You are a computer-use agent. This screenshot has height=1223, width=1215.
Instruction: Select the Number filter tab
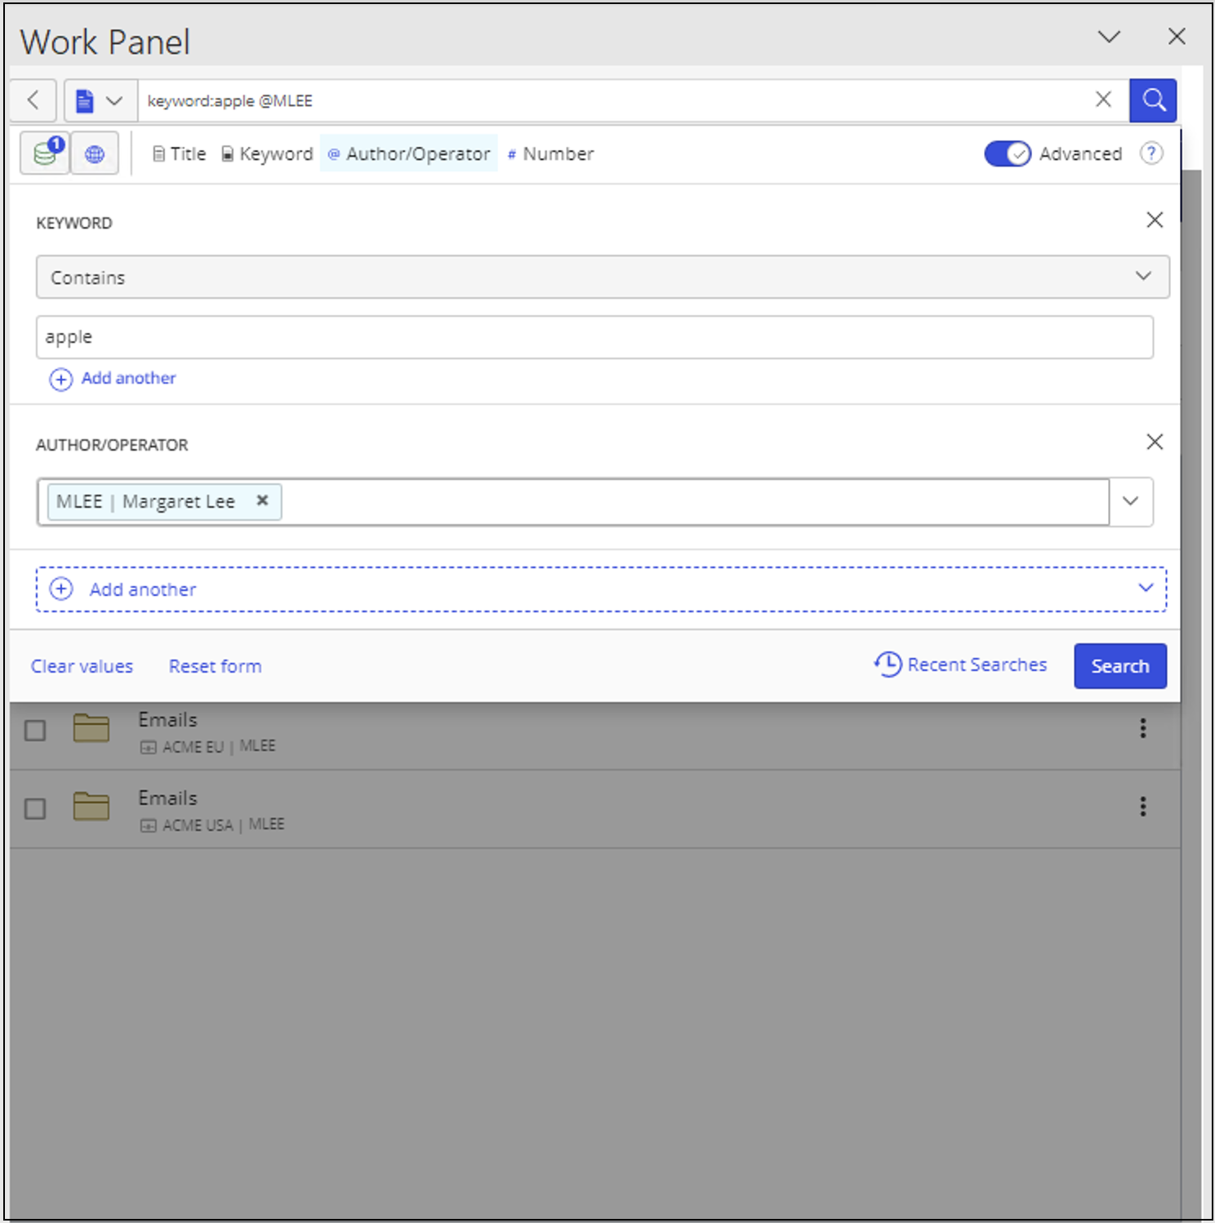(550, 153)
